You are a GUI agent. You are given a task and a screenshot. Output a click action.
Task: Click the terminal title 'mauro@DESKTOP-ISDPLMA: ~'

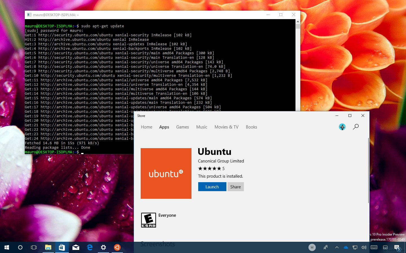(56, 15)
